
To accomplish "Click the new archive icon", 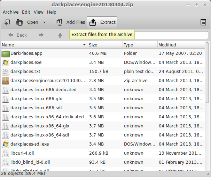I will [x=7, y=22].
